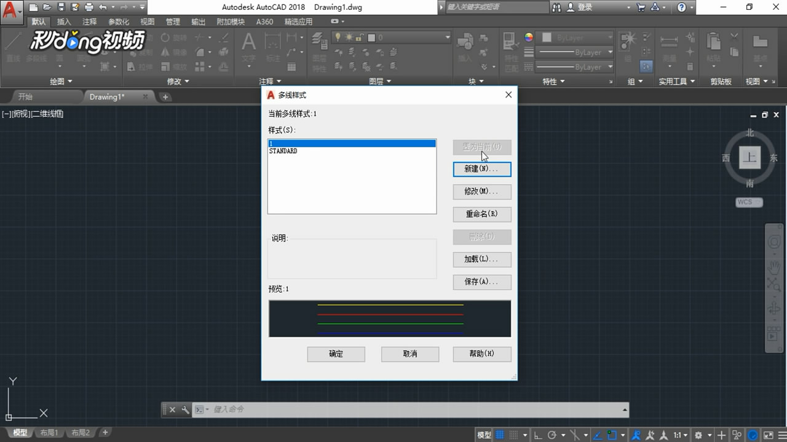Viewport: 787px width, 442px height.
Task: Switch to the 布局2 layout tab
Action: click(x=81, y=433)
